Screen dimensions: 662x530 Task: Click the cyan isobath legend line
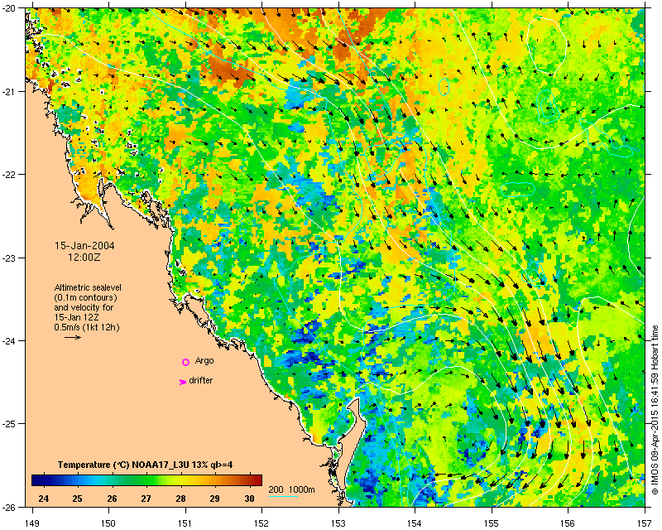point(283,496)
